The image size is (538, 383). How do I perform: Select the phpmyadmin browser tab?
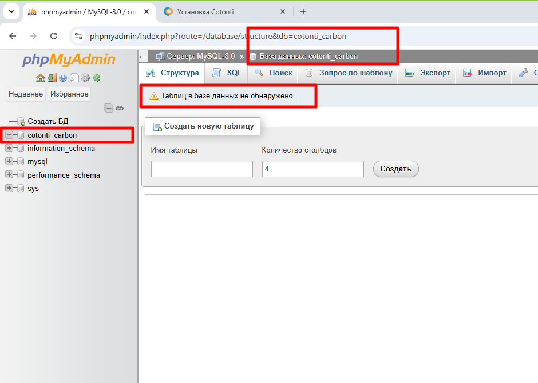89,11
